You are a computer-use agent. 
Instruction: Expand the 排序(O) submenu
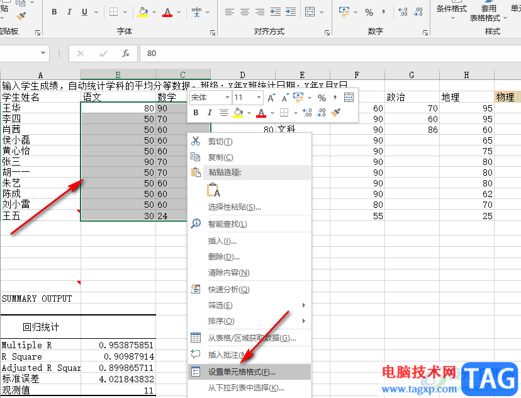[x=250, y=321]
